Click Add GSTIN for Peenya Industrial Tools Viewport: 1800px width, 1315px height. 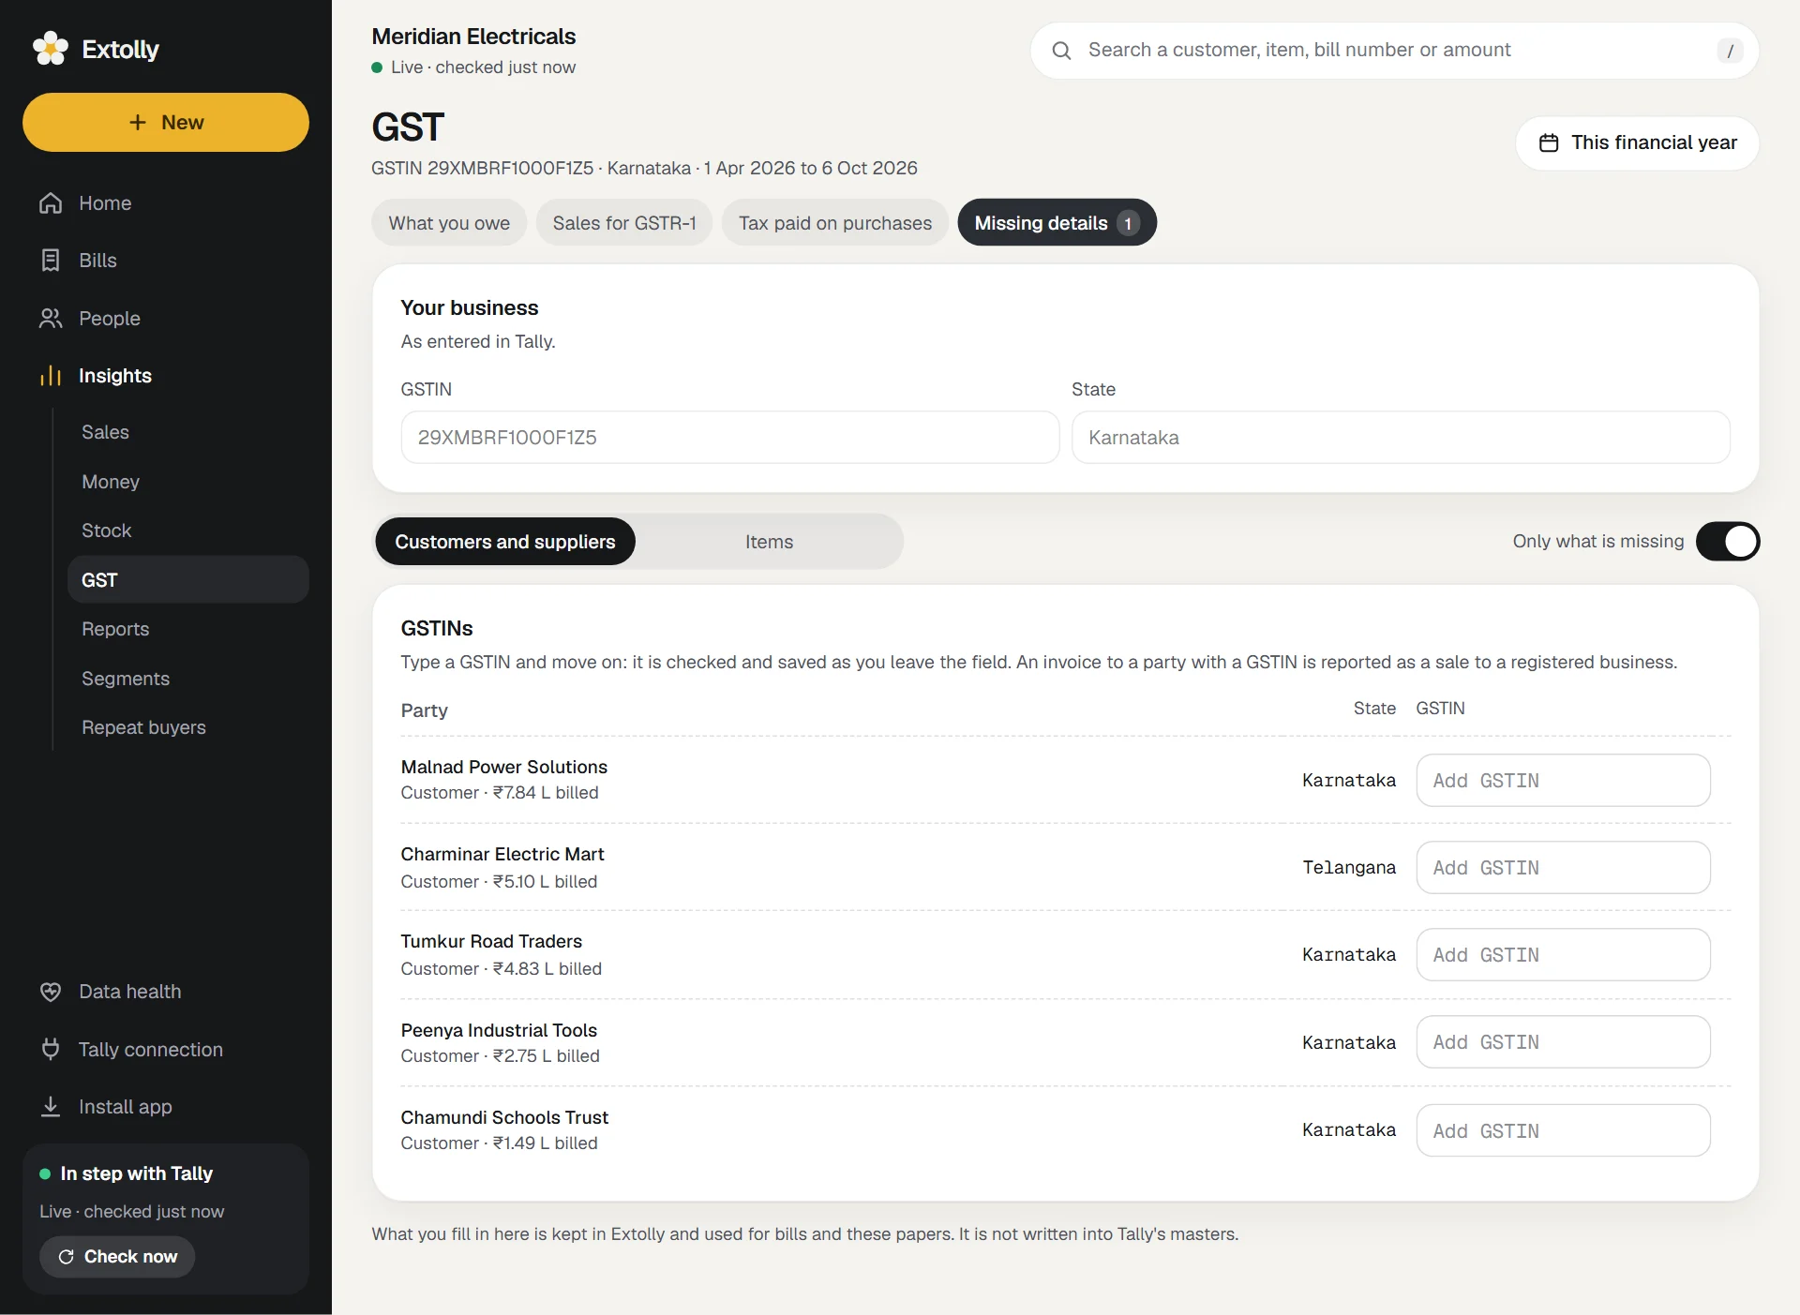point(1563,1042)
